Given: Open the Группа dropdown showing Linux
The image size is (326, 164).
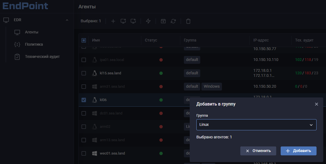Looking at the screenshot, I should tap(256, 125).
